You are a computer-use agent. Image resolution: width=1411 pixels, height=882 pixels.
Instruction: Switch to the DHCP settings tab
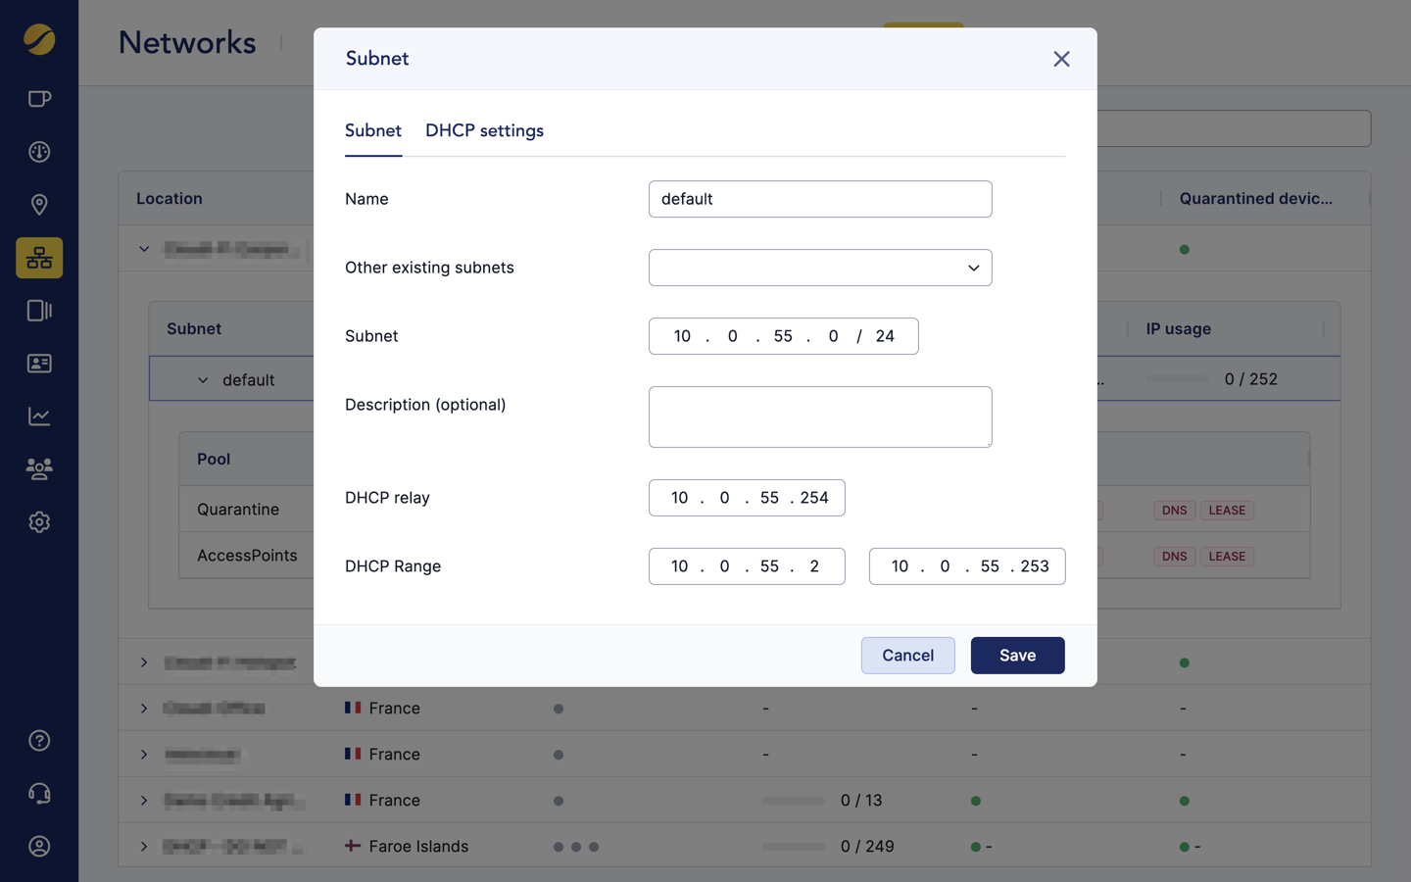[484, 130]
